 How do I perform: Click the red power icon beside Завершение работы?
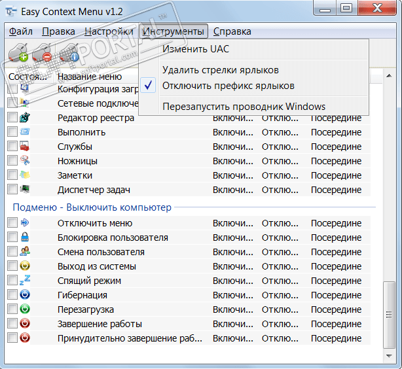coord(25,323)
